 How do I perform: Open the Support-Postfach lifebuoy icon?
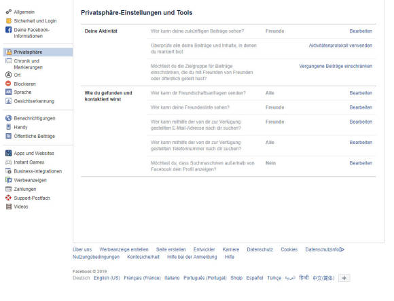coord(9,198)
